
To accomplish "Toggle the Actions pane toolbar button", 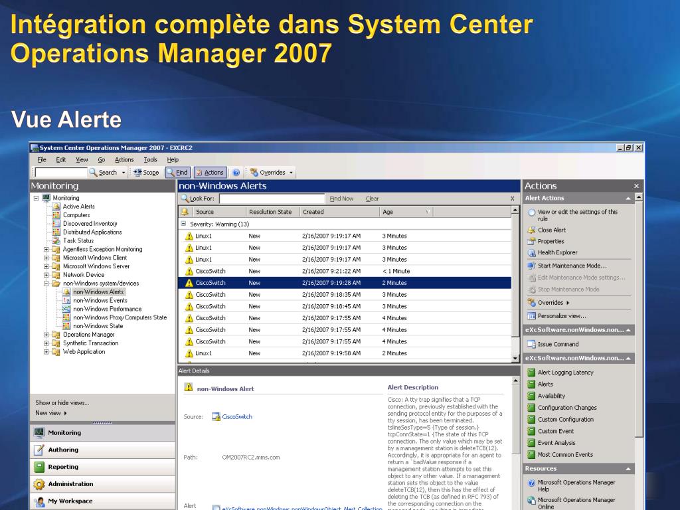I will pyautogui.click(x=210, y=172).
